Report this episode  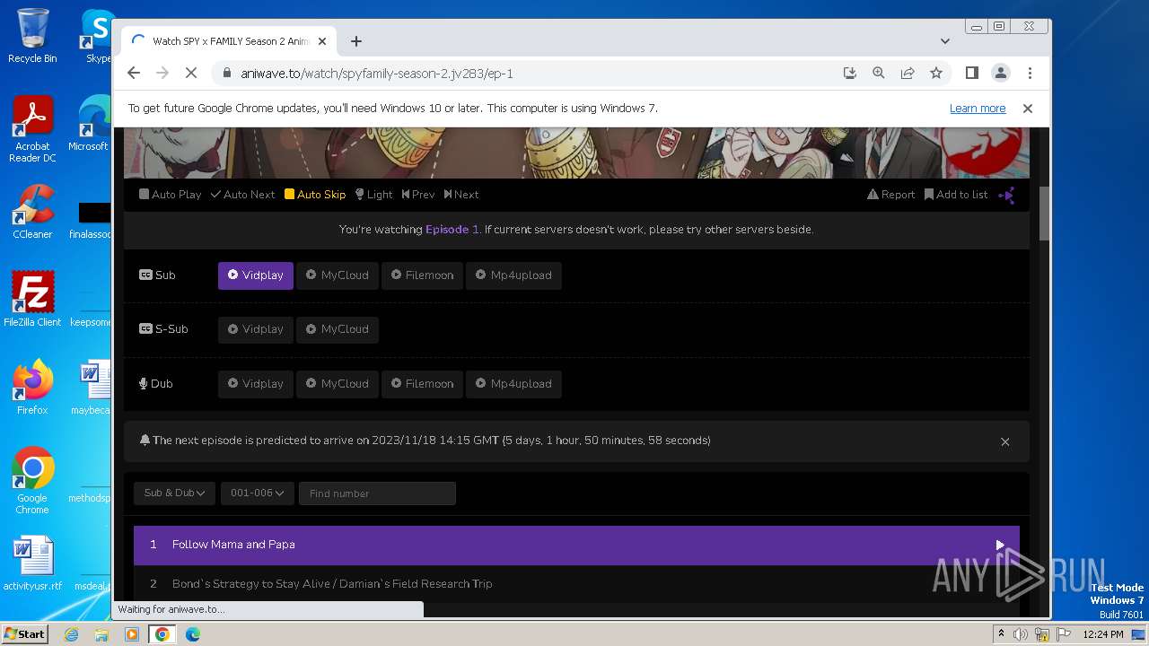click(890, 194)
